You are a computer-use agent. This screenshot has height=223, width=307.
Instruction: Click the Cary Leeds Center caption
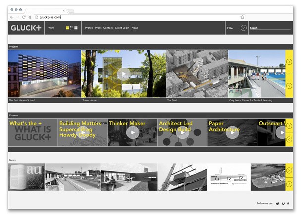coord(251,100)
